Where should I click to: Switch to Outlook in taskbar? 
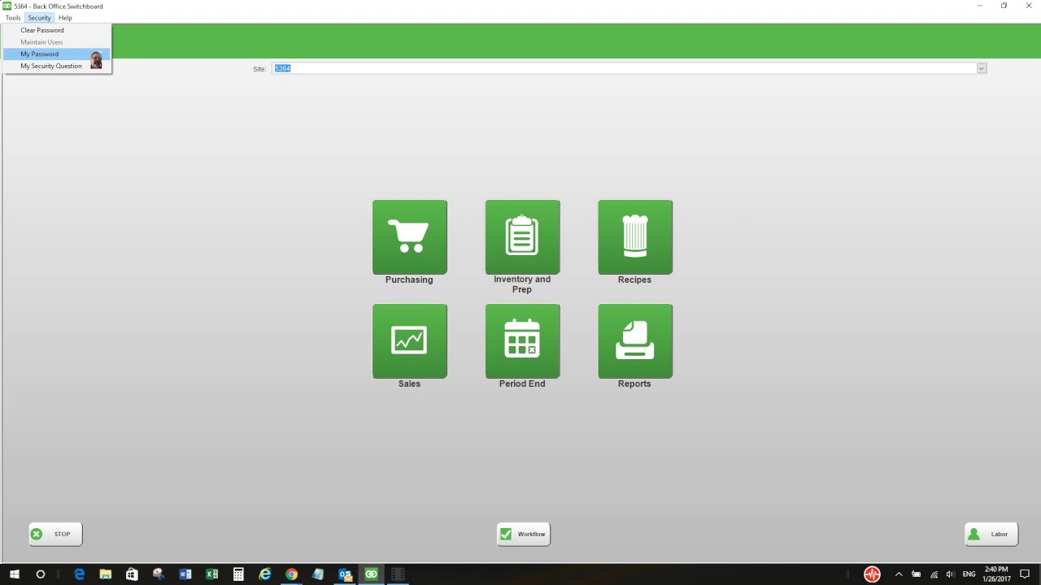pos(345,574)
